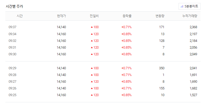The image size is (204, 105).
Task: Click the red up-triangle in 09:25 row
Action: click(92, 95)
